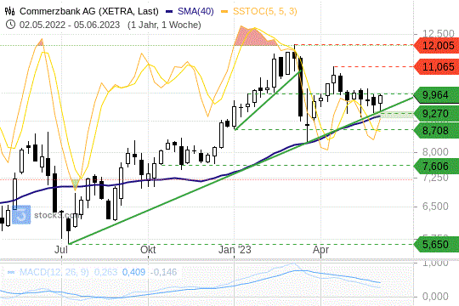Screen dimensions: 459x306
Task: Click the MACD histogram value -0,146
Action: [164, 272]
